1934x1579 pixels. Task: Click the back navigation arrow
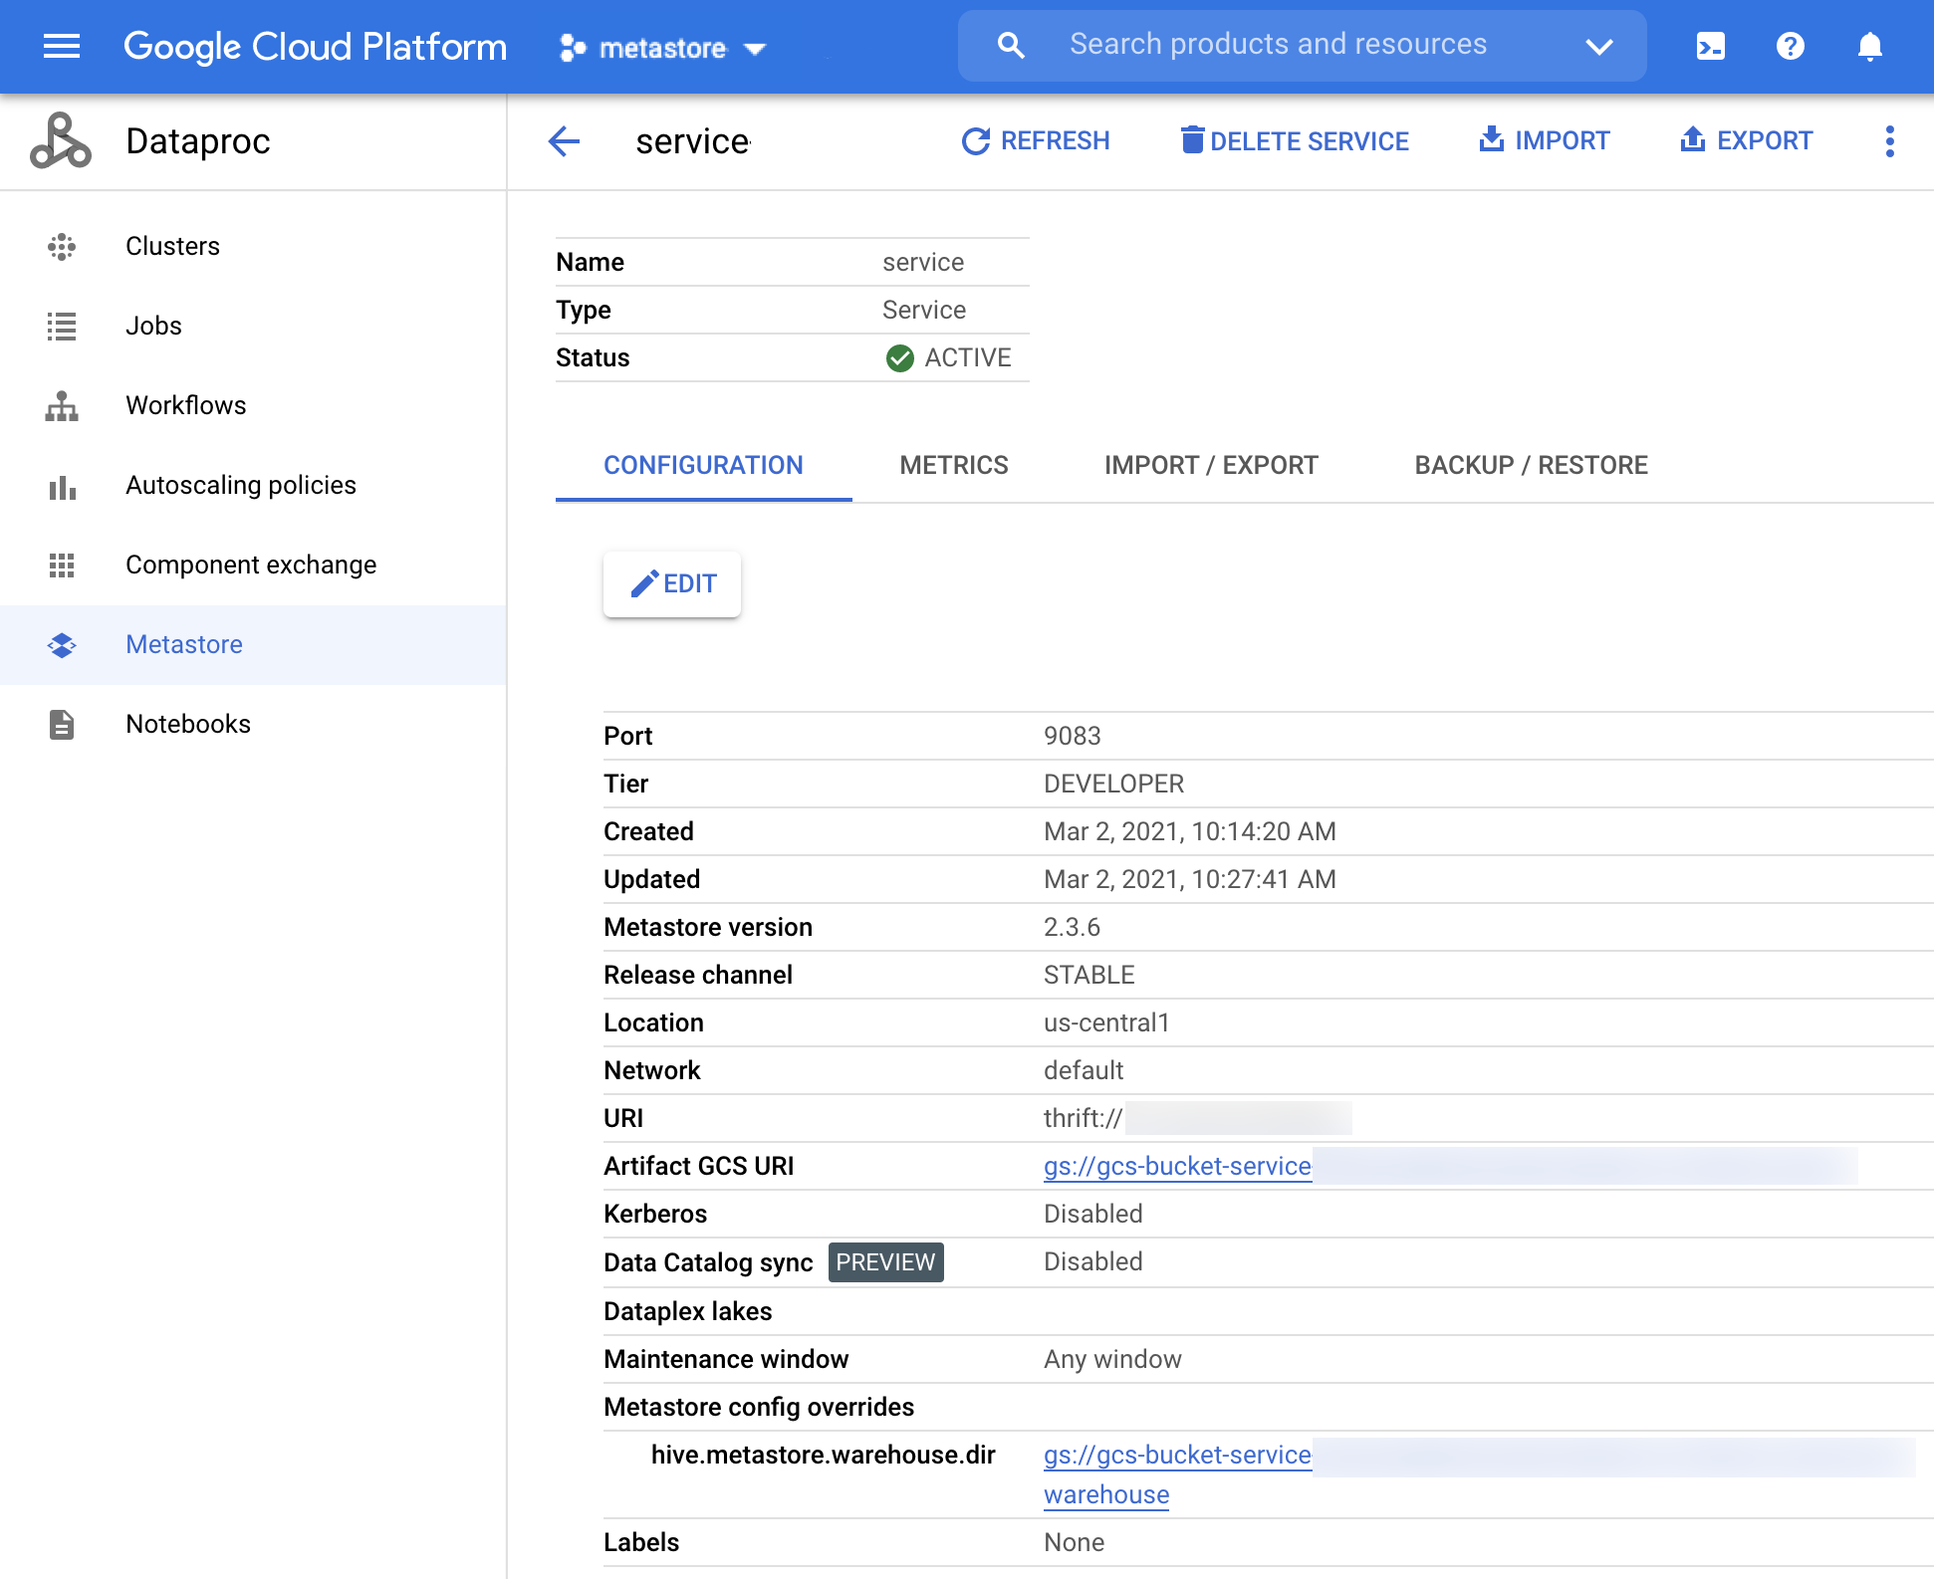[566, 143]
